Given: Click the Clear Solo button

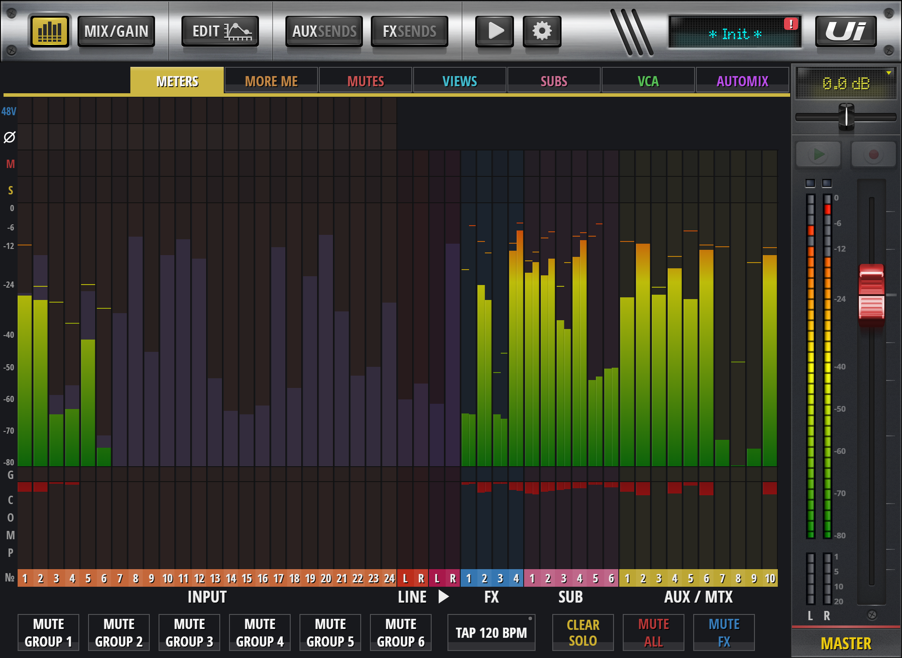Looking at the screenshot, I should click(x=583, y=632).
